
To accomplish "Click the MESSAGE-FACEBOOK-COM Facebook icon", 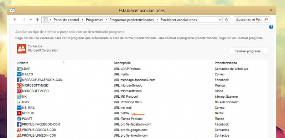I will (x=19, y=80).
